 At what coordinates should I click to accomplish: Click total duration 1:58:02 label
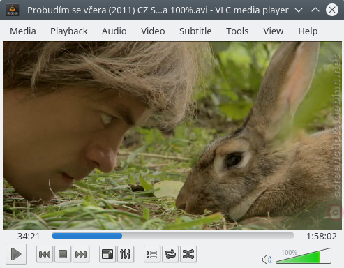click(x=322, y=237)
